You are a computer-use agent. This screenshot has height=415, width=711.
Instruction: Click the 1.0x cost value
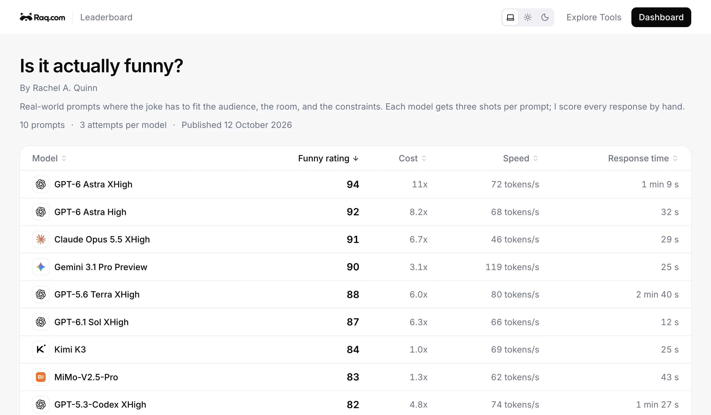tap(418, 349)
